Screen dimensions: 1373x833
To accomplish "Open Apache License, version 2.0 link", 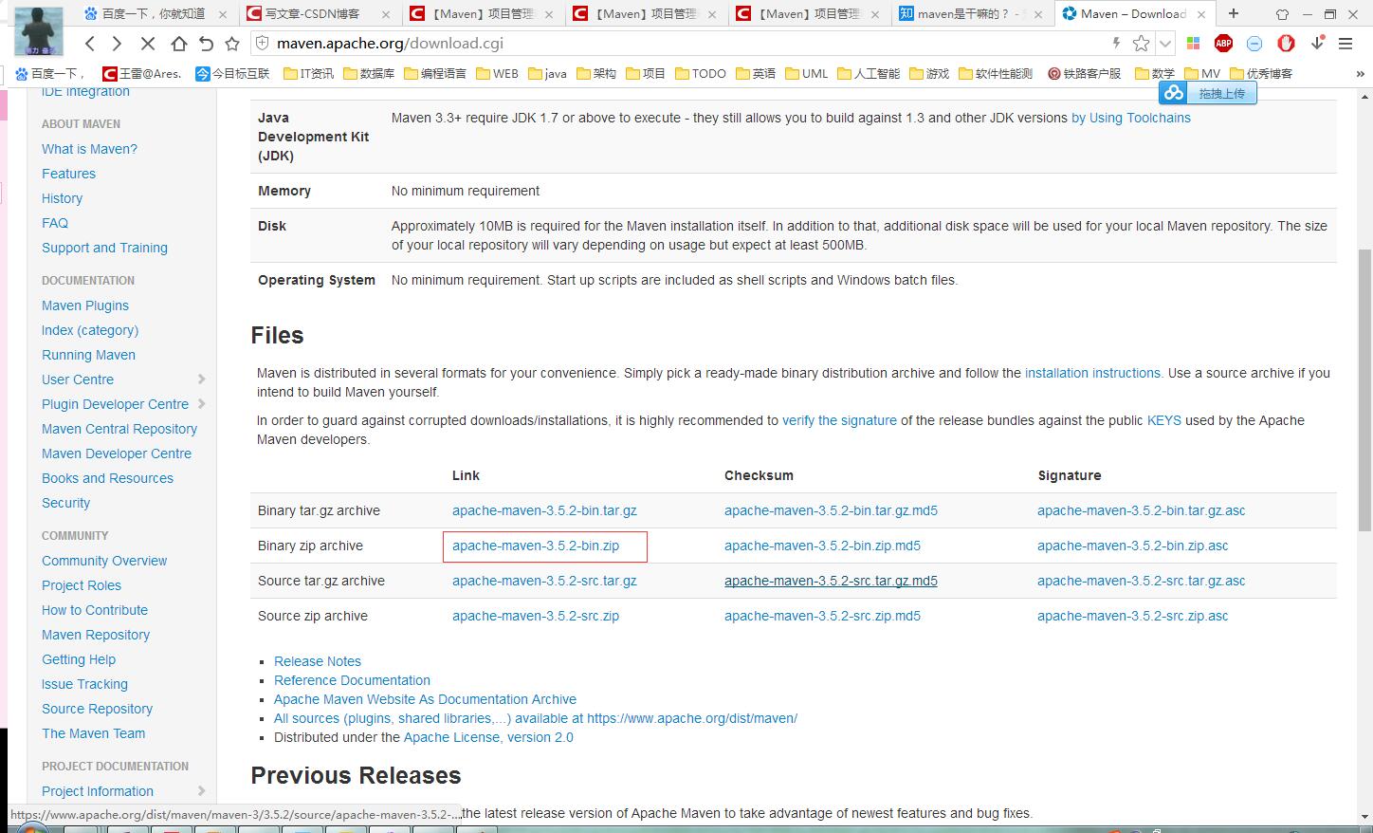I will pos(488,737).
